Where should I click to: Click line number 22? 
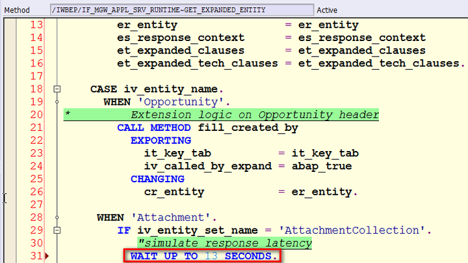click(x=36, y=141)
